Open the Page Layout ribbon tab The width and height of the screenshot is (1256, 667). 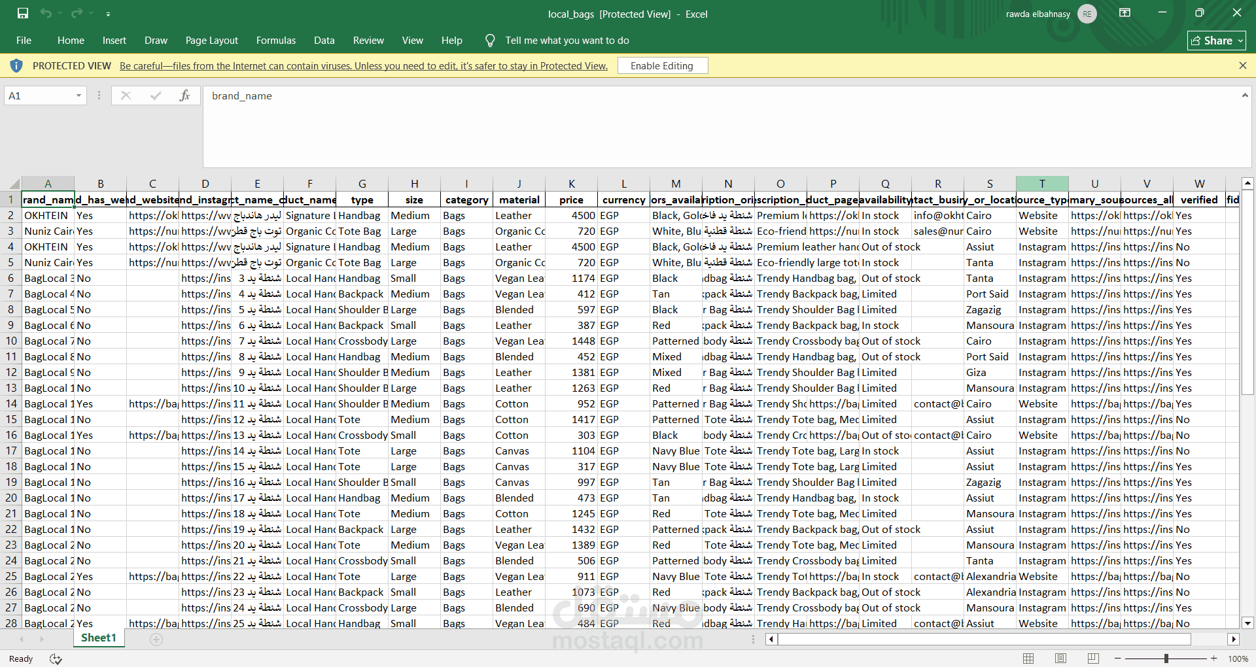[211, 41]
